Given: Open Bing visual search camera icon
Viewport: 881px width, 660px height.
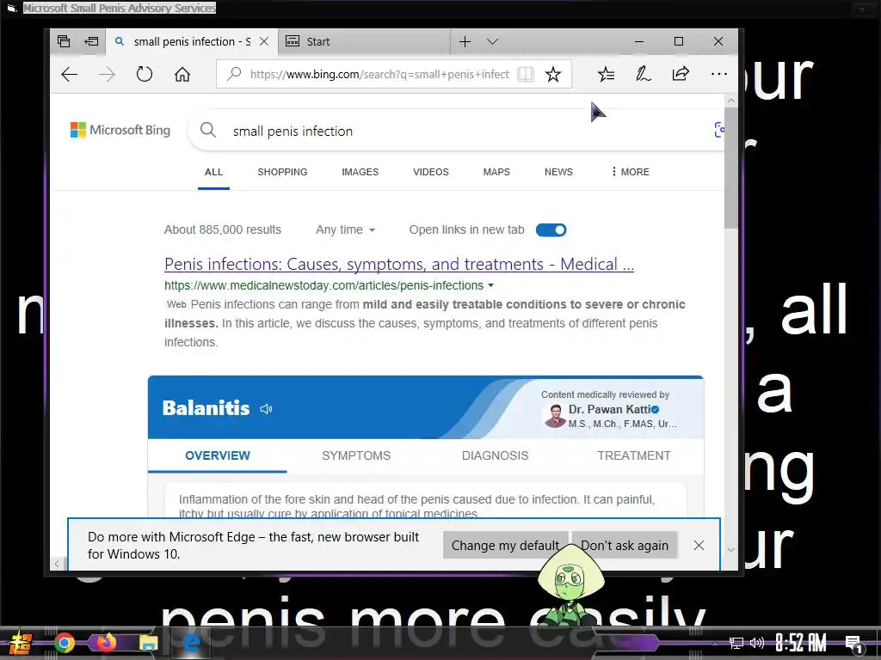Looking at the screenshot, I should coord(719,131).
